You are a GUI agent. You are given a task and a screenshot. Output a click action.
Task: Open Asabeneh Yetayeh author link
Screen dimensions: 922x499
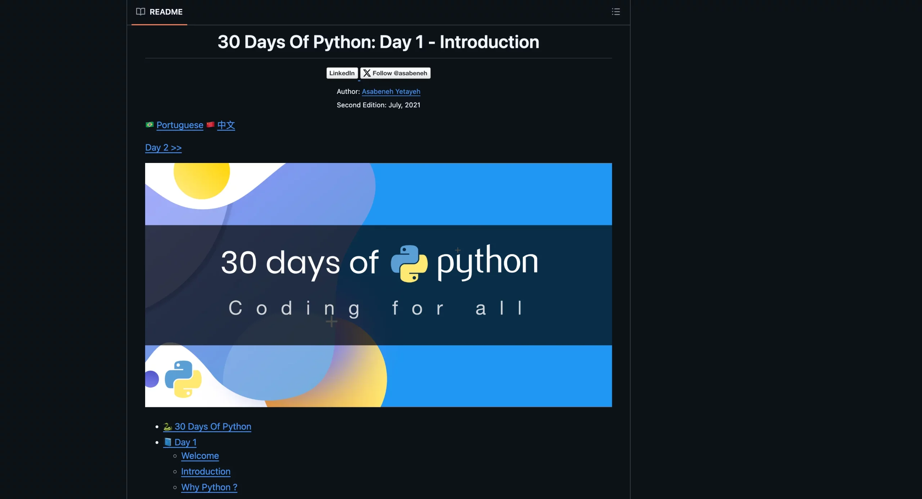pyautogui.click(x=391, y=91)
